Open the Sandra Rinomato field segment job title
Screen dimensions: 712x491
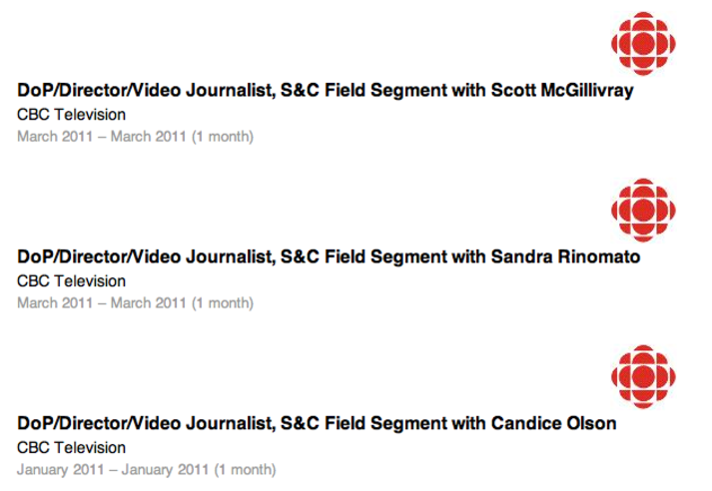(x=329, y=256)
